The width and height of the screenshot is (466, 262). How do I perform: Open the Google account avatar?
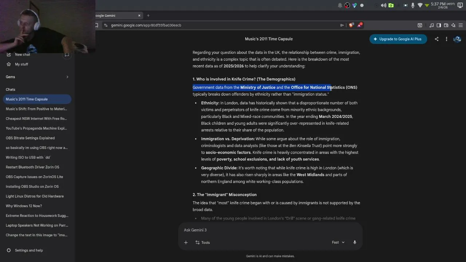(457, 39)
